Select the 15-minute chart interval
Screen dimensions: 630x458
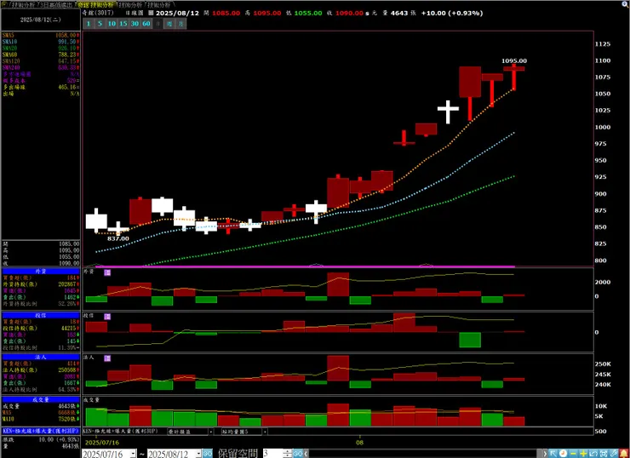[x=123, y=24]
